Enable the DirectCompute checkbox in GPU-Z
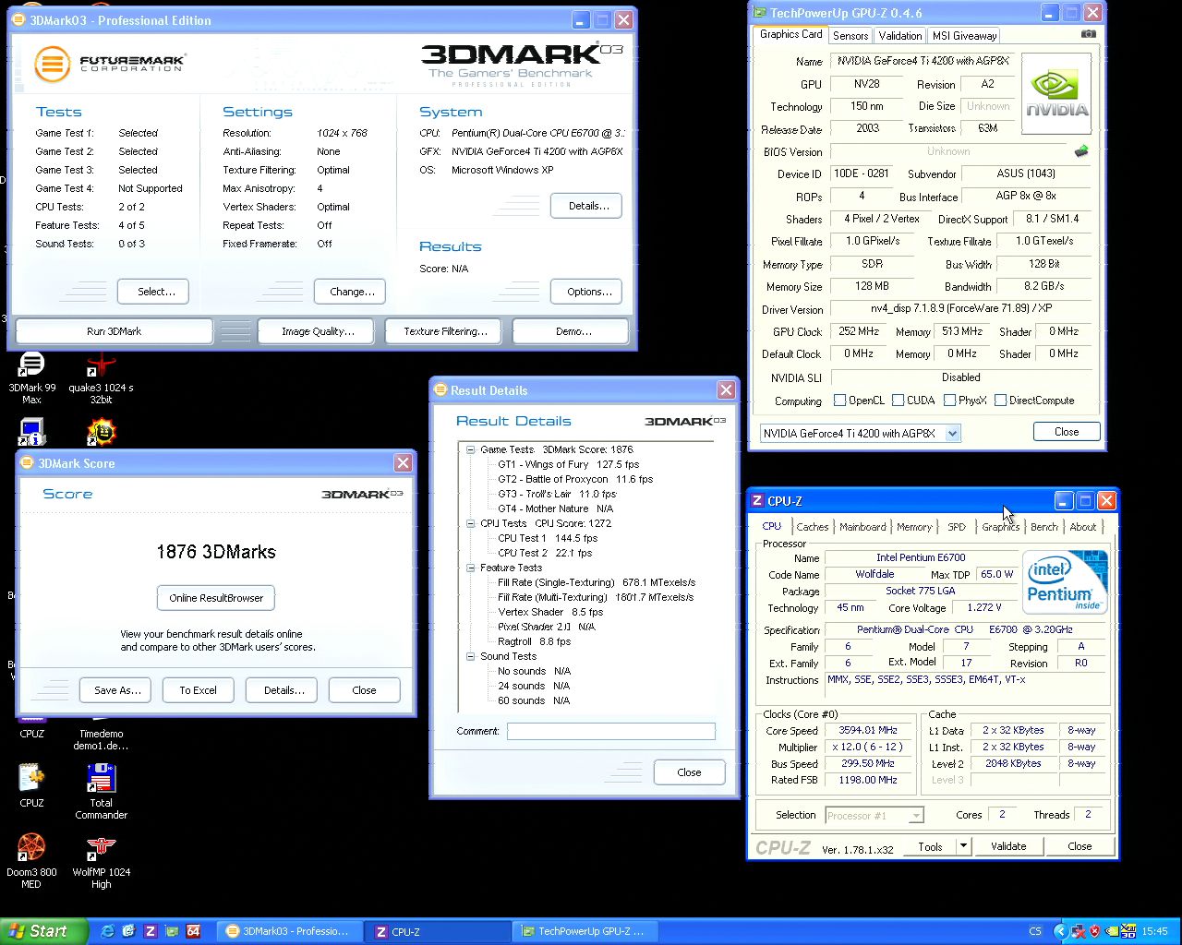 coord(1000,401)
